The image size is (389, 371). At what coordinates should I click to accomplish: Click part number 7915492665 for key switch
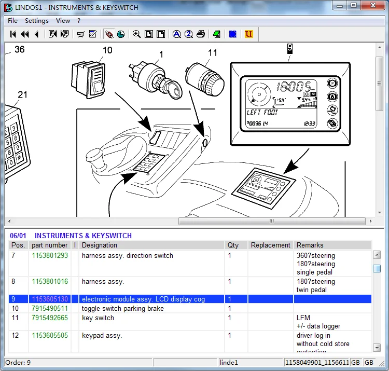coord(50,318)
